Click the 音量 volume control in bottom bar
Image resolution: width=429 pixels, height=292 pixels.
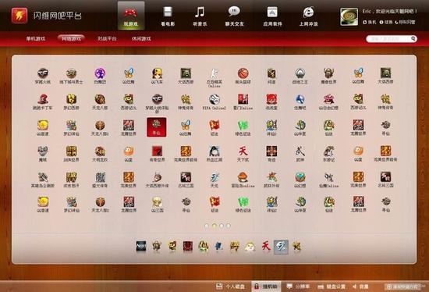point(360,287)
